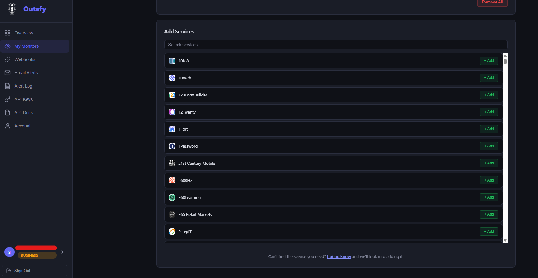
Task: Click the Remove All button
Action: point(492,3)
